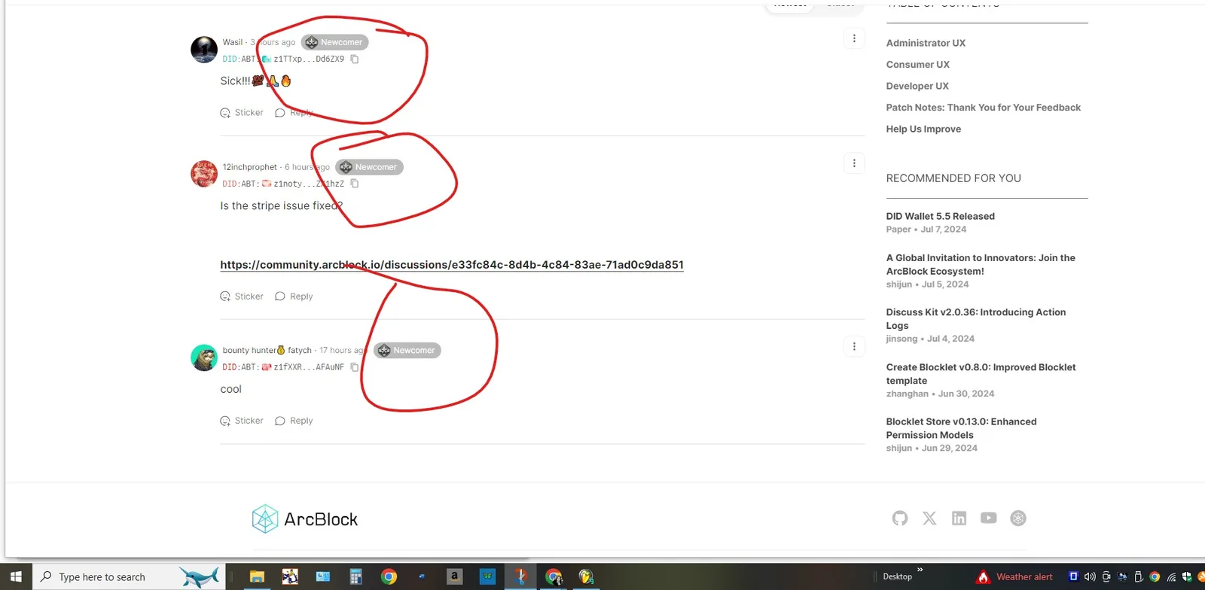Open the volume control in system tray
This screenshot has width=1205, height=590.
pos(1090,576)
